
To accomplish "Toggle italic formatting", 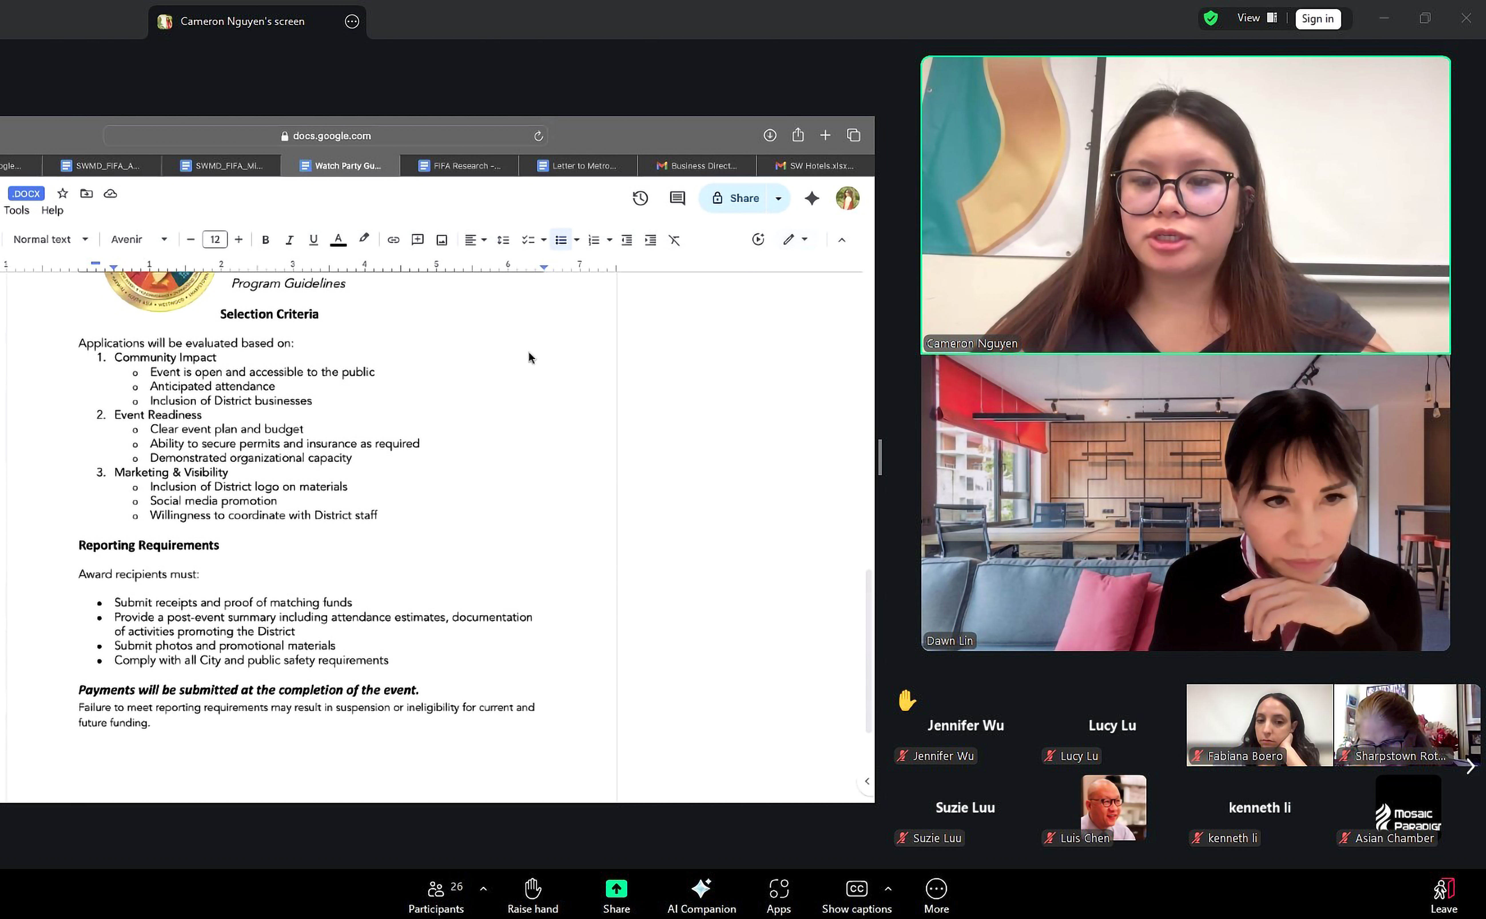I will click(x=289, y=240).
